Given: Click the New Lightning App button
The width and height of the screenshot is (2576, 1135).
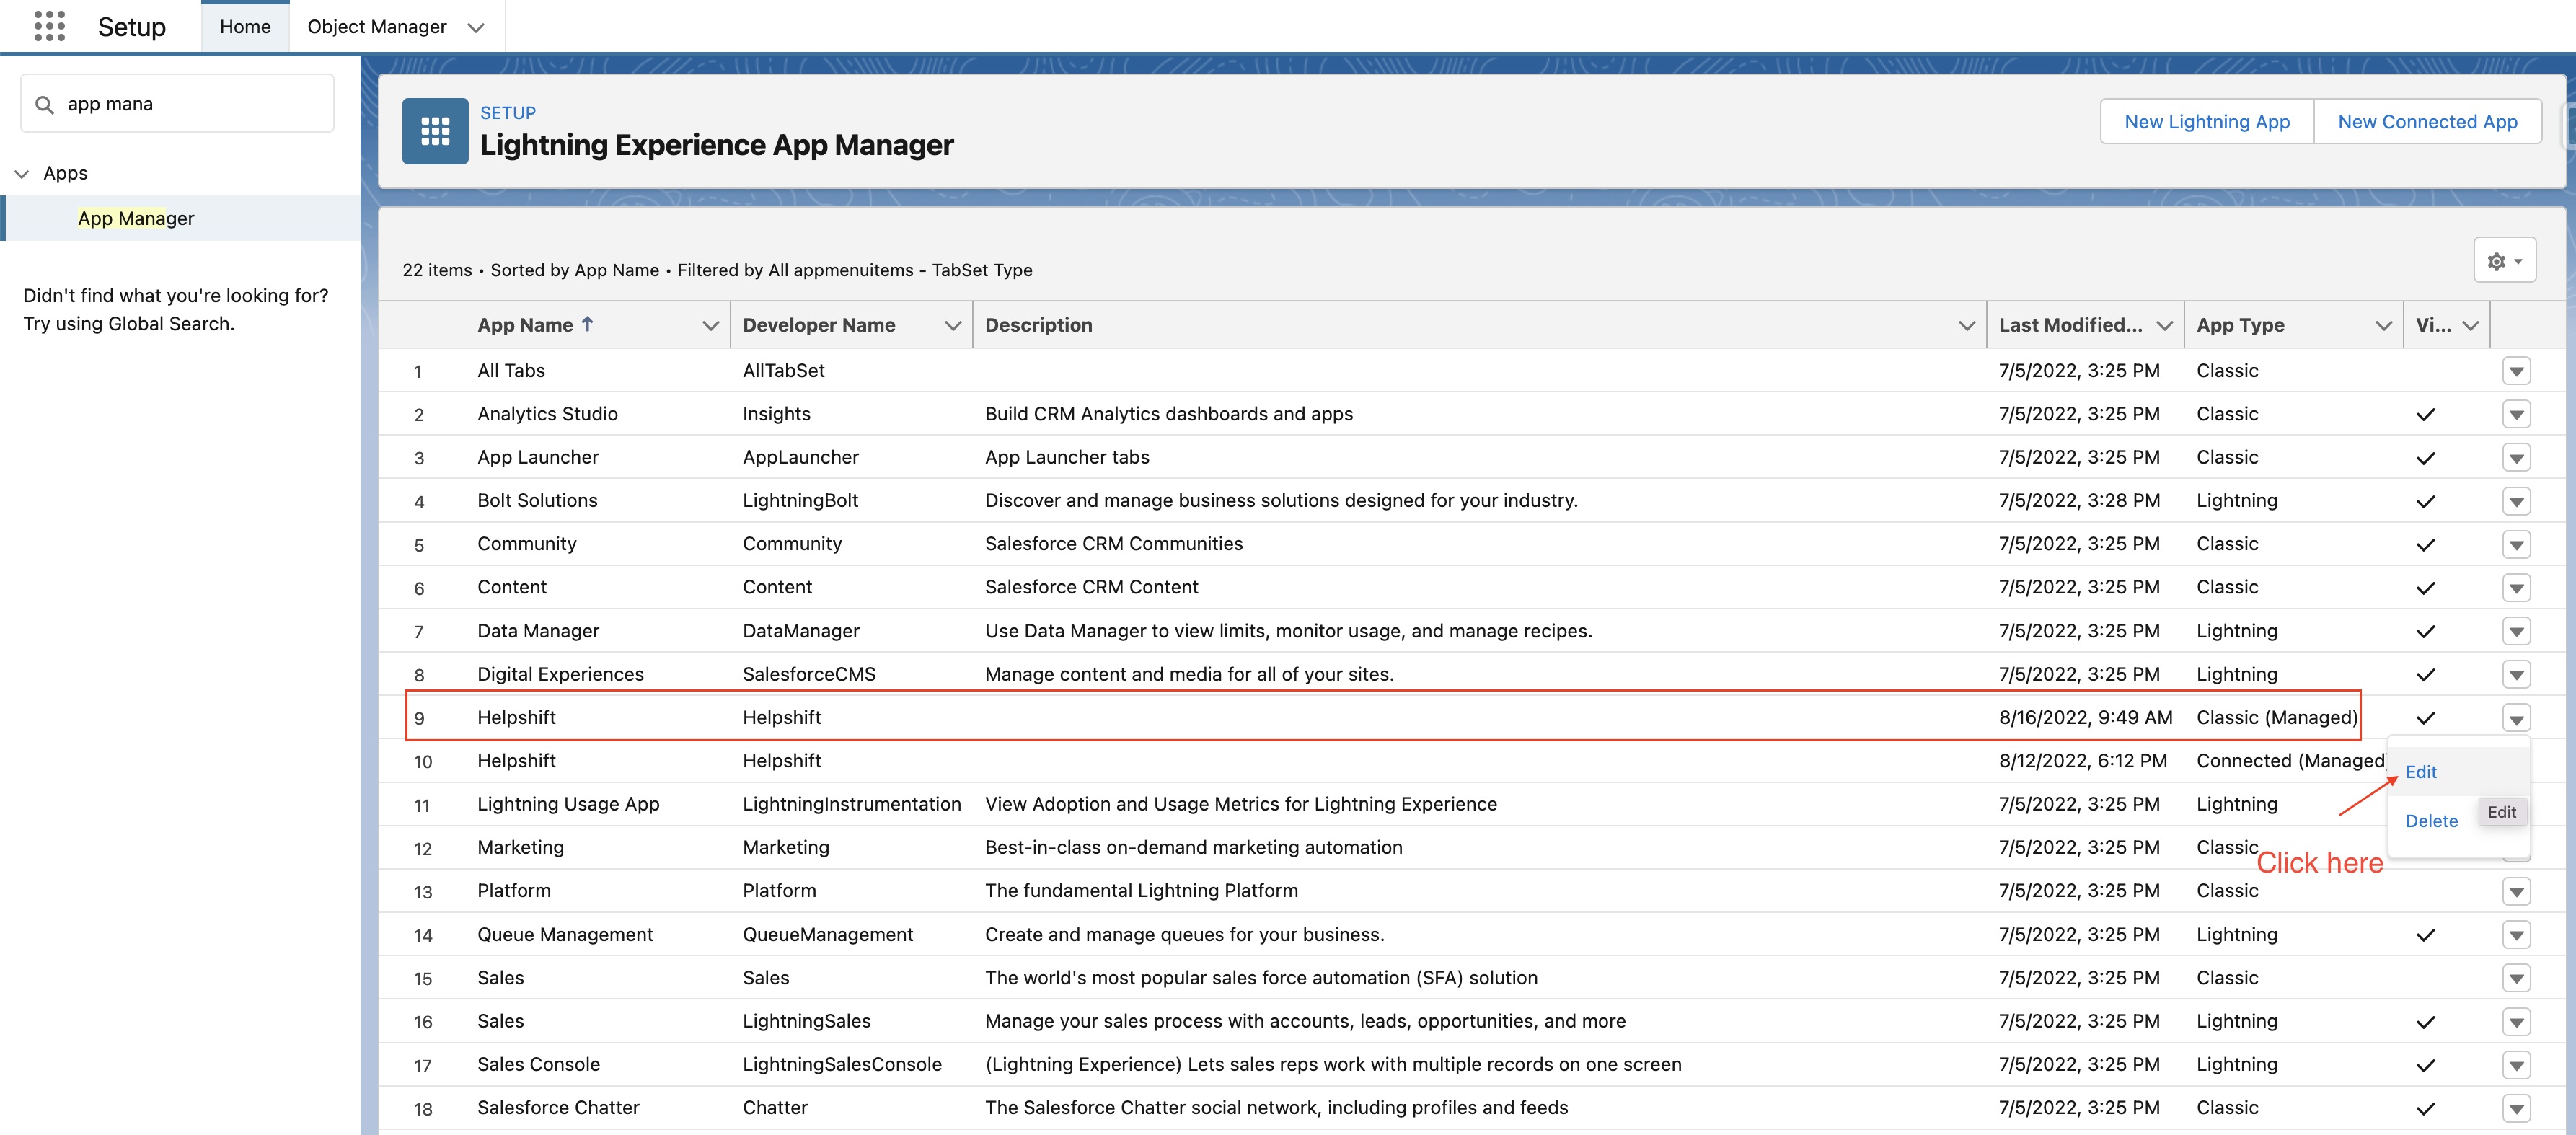Looking at the screenshot, I should (x=2206, y=121).
